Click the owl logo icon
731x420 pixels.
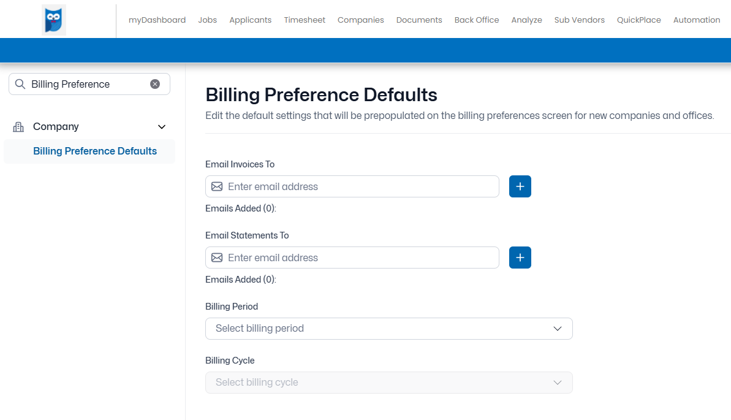tap(53, 20)
